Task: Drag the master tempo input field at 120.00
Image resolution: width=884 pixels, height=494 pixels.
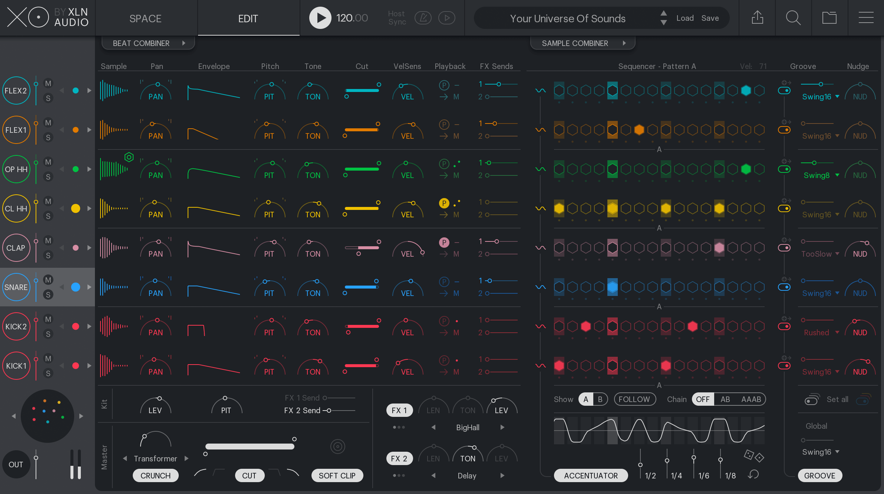Action: coord(352,18)
